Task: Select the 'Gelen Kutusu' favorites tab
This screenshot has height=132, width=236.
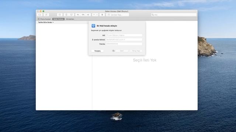Action: click(x=58, y=19)
